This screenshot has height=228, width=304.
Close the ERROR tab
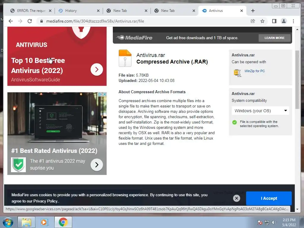[50, 11]
